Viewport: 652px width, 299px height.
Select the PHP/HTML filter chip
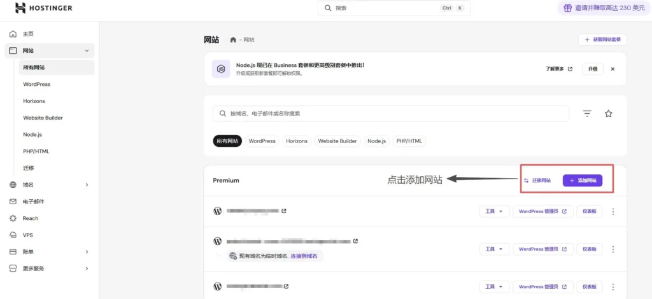(x=409, y=141)
